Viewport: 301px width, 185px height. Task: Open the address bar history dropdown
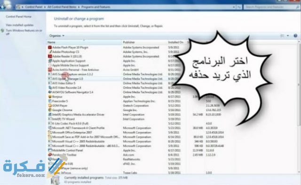click(x=234, y=7)
